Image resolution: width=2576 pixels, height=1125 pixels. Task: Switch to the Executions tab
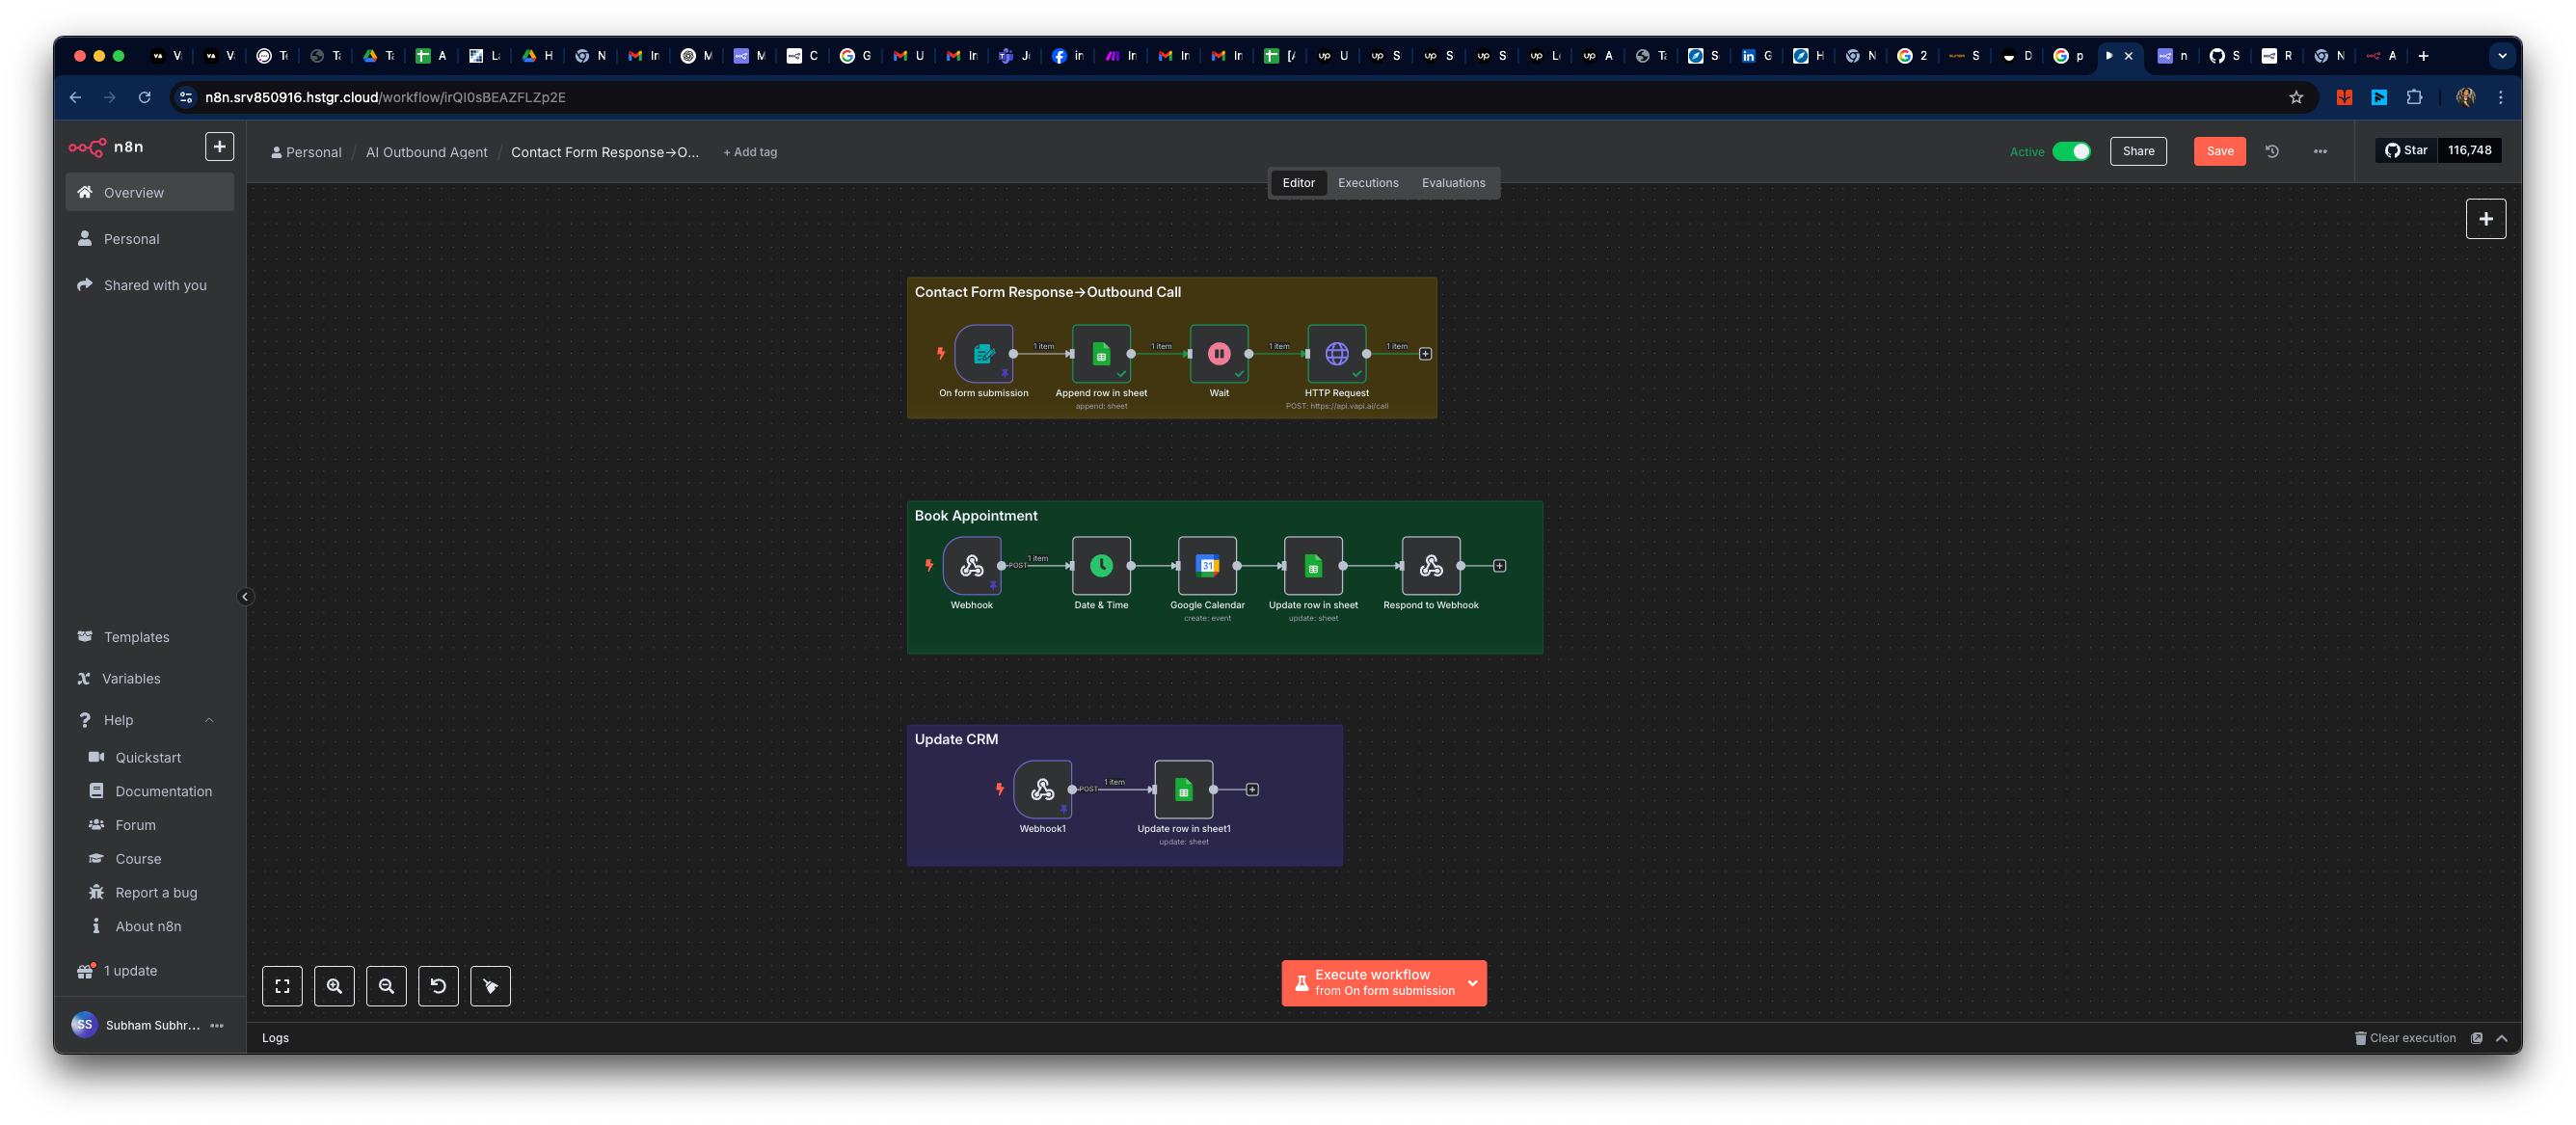[x=1368, y=183]
